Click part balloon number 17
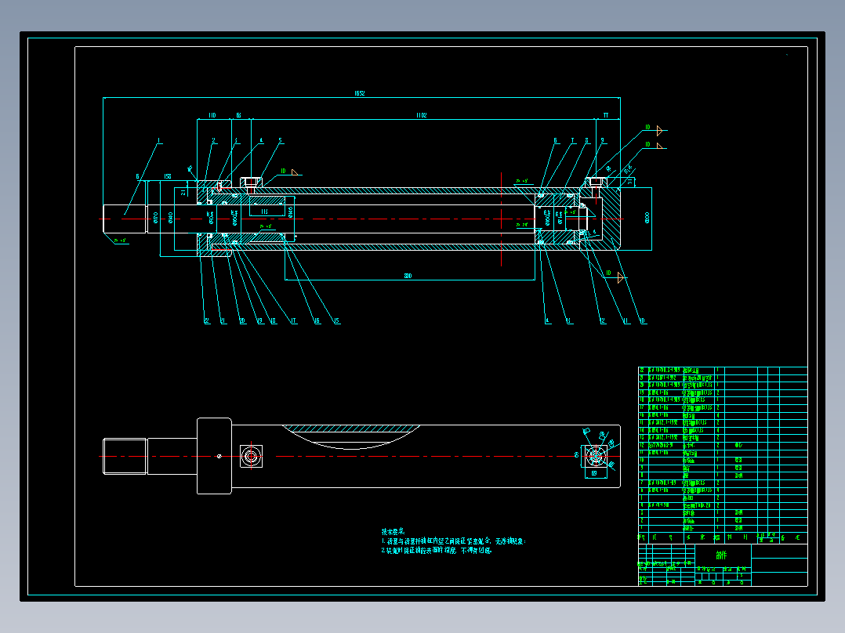845x633 pixels. tap(293, 320)
